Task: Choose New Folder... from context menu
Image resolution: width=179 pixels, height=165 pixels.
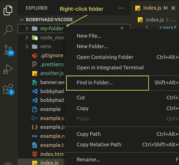Action: [x=92, y=46]
